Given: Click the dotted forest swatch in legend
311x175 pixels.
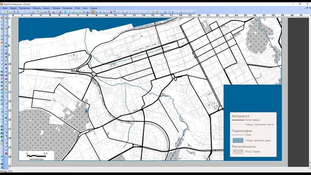Looking at the screenshot, I should click(x=238, y=152).
